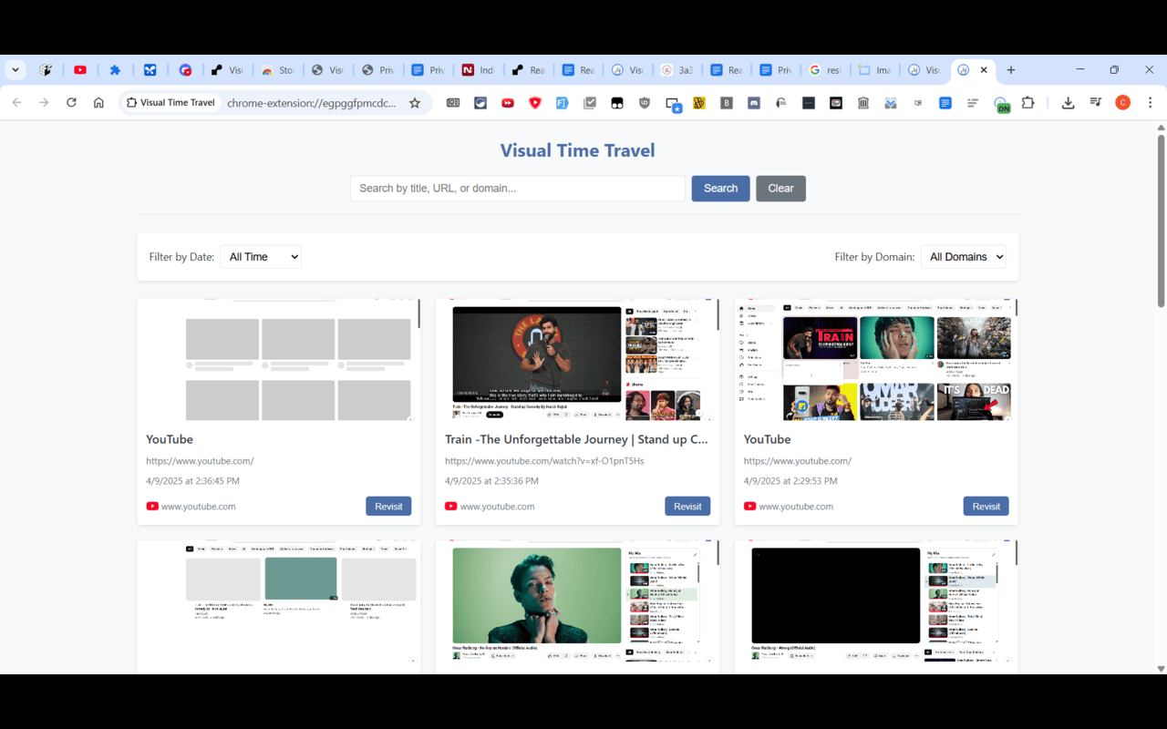This screenshot has height=729, width=1167.
Task: Add a new browser tab
Action: [x=1011, y=70]
